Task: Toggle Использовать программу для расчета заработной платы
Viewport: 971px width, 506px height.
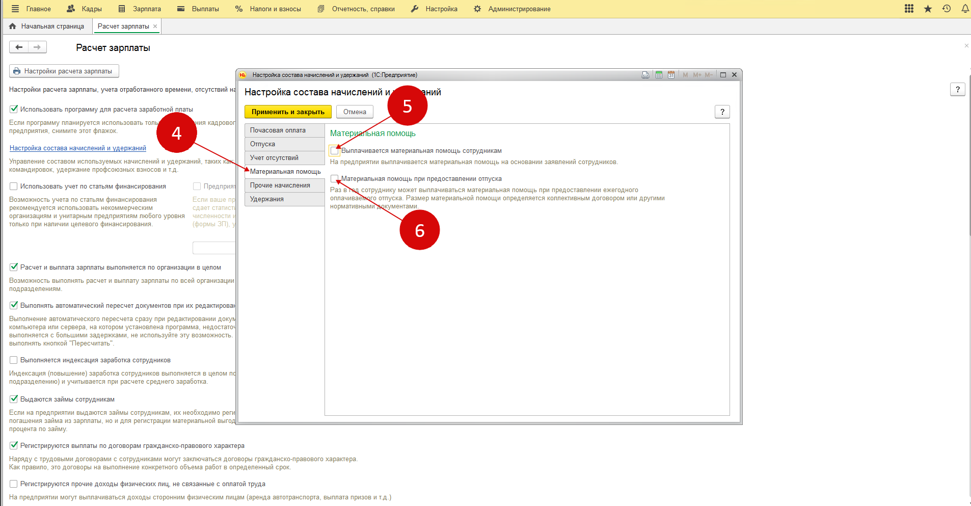Action: tap(14, 109)
